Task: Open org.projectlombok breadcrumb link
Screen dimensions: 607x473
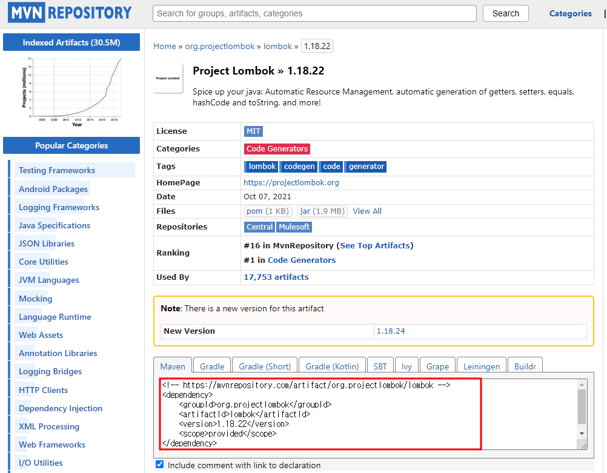Action: [219, 46]
